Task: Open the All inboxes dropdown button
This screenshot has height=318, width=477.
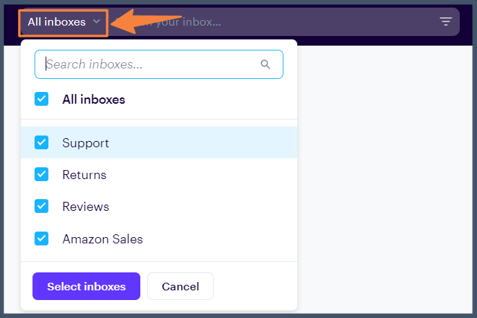Action: tap(64, 22)
